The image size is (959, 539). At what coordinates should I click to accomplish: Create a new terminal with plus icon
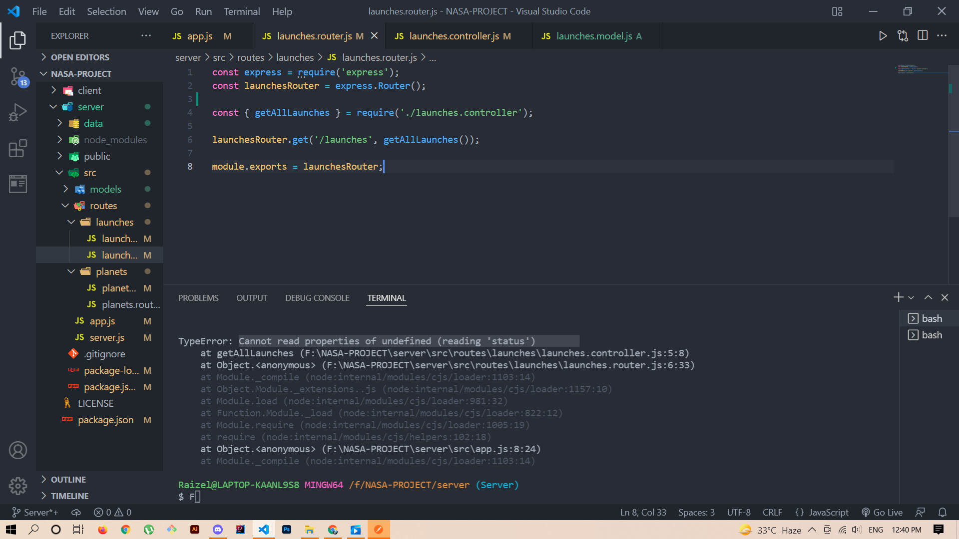point(898,297)
